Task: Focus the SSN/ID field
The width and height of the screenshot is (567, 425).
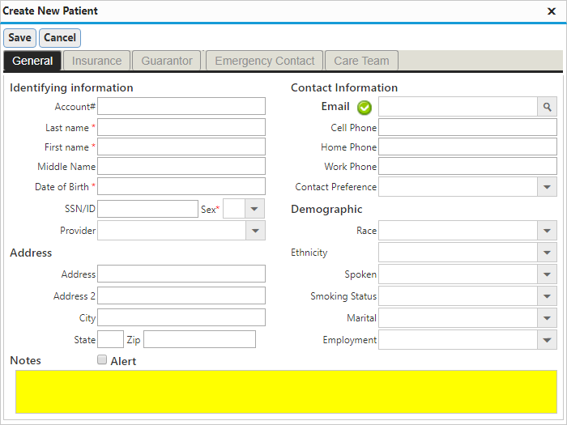Action: [148, 209]
